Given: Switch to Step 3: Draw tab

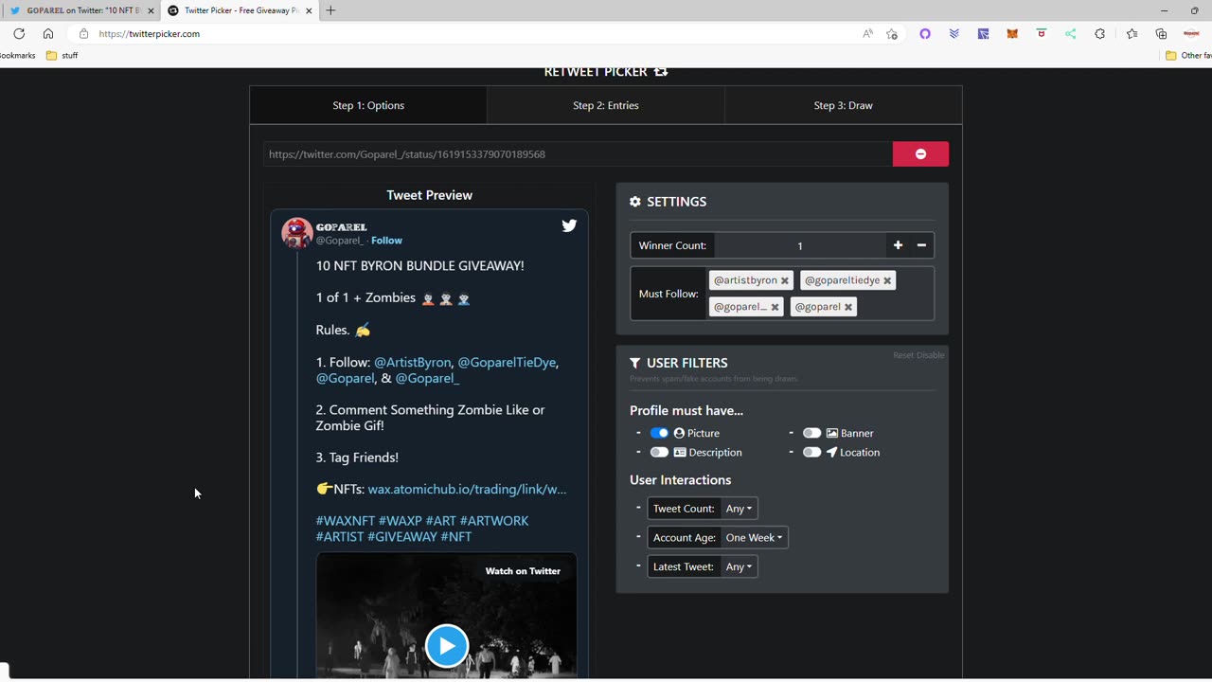Looking at the screenshot, I should click(844, 105).
